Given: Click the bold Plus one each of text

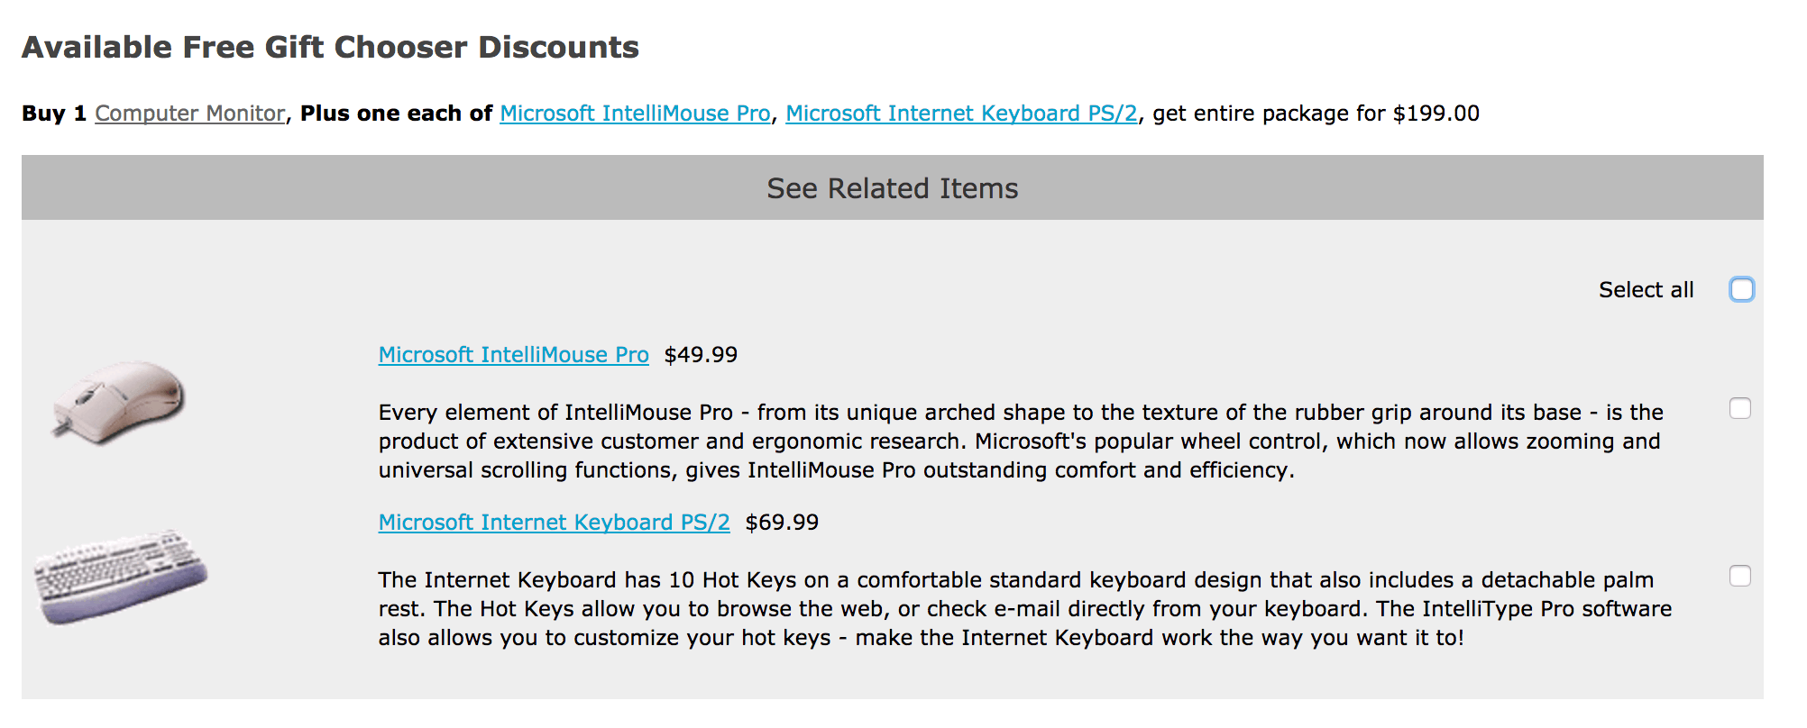Looking at the screenshot, I should (396, 114).
